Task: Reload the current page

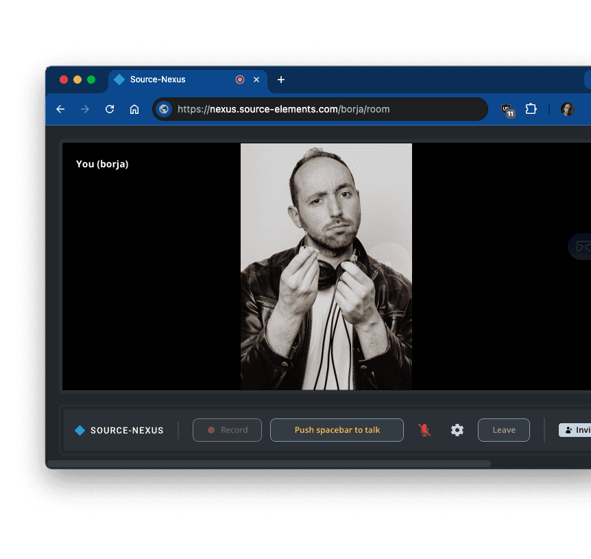Action: tap(110, 109)
